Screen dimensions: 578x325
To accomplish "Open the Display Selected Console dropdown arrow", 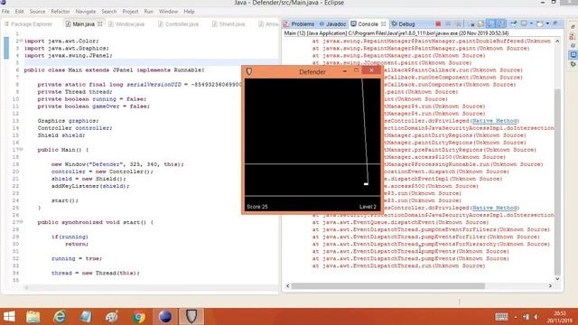I will 531,23.
